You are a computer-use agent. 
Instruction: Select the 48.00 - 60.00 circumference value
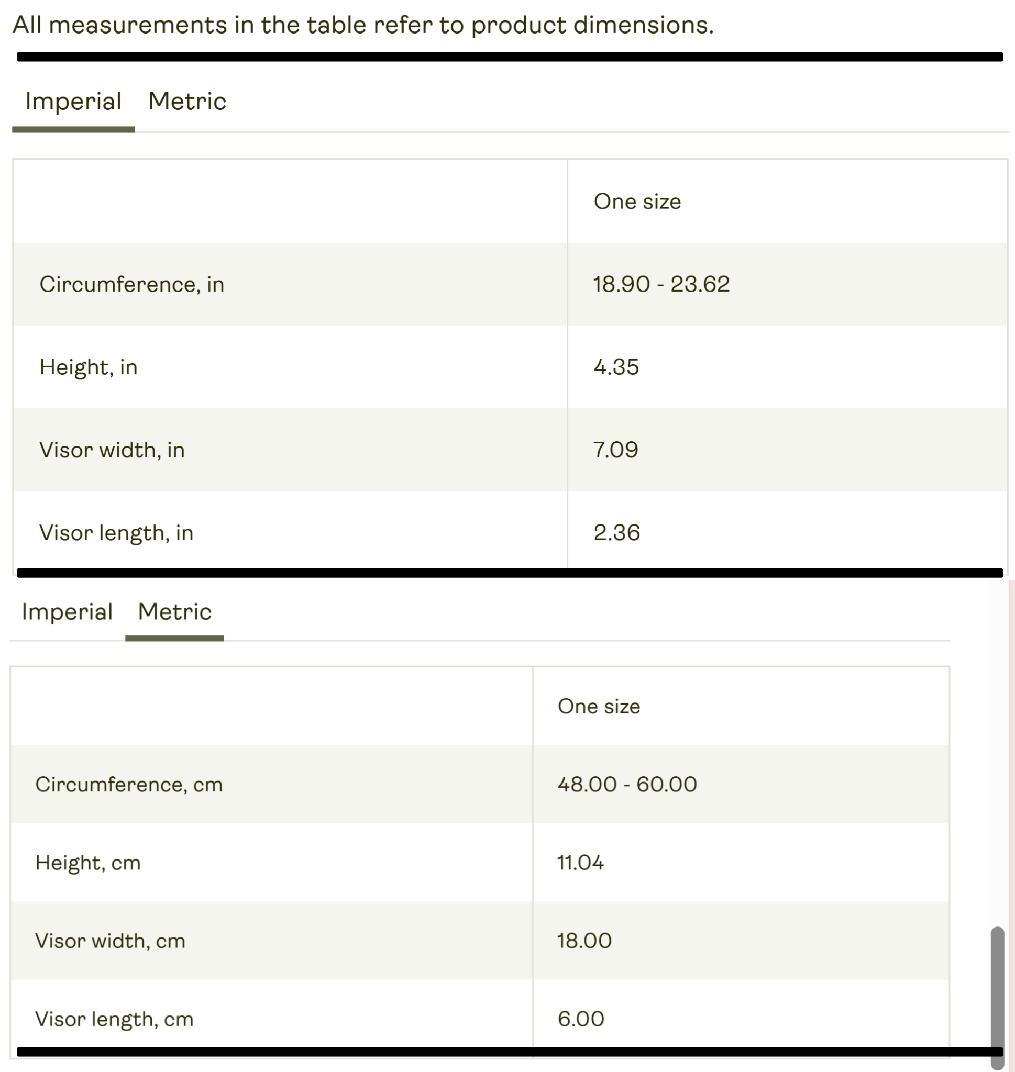pyautogui.click(x=627, y=785)
